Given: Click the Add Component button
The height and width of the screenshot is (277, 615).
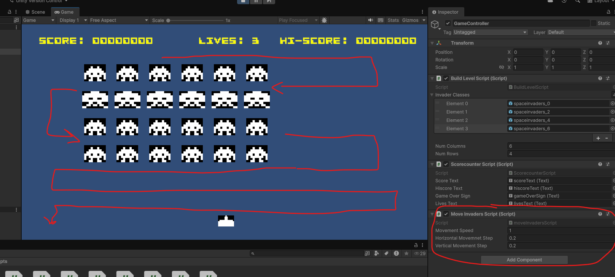Looking at the screenshot, I should [x=524, y=260].
